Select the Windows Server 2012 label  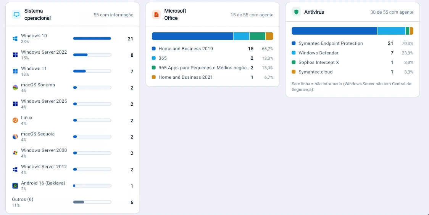point(44,167)
